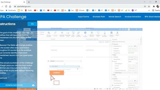Open the Movie Search menu item
The image size is (160, 90).
point(115,17)
